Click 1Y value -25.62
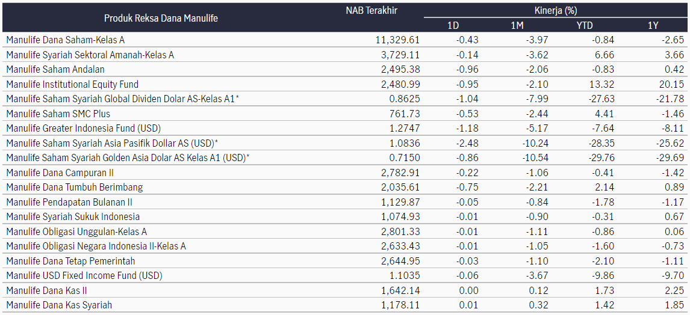This screenshot has height=315, width=690. coord(669,143)
